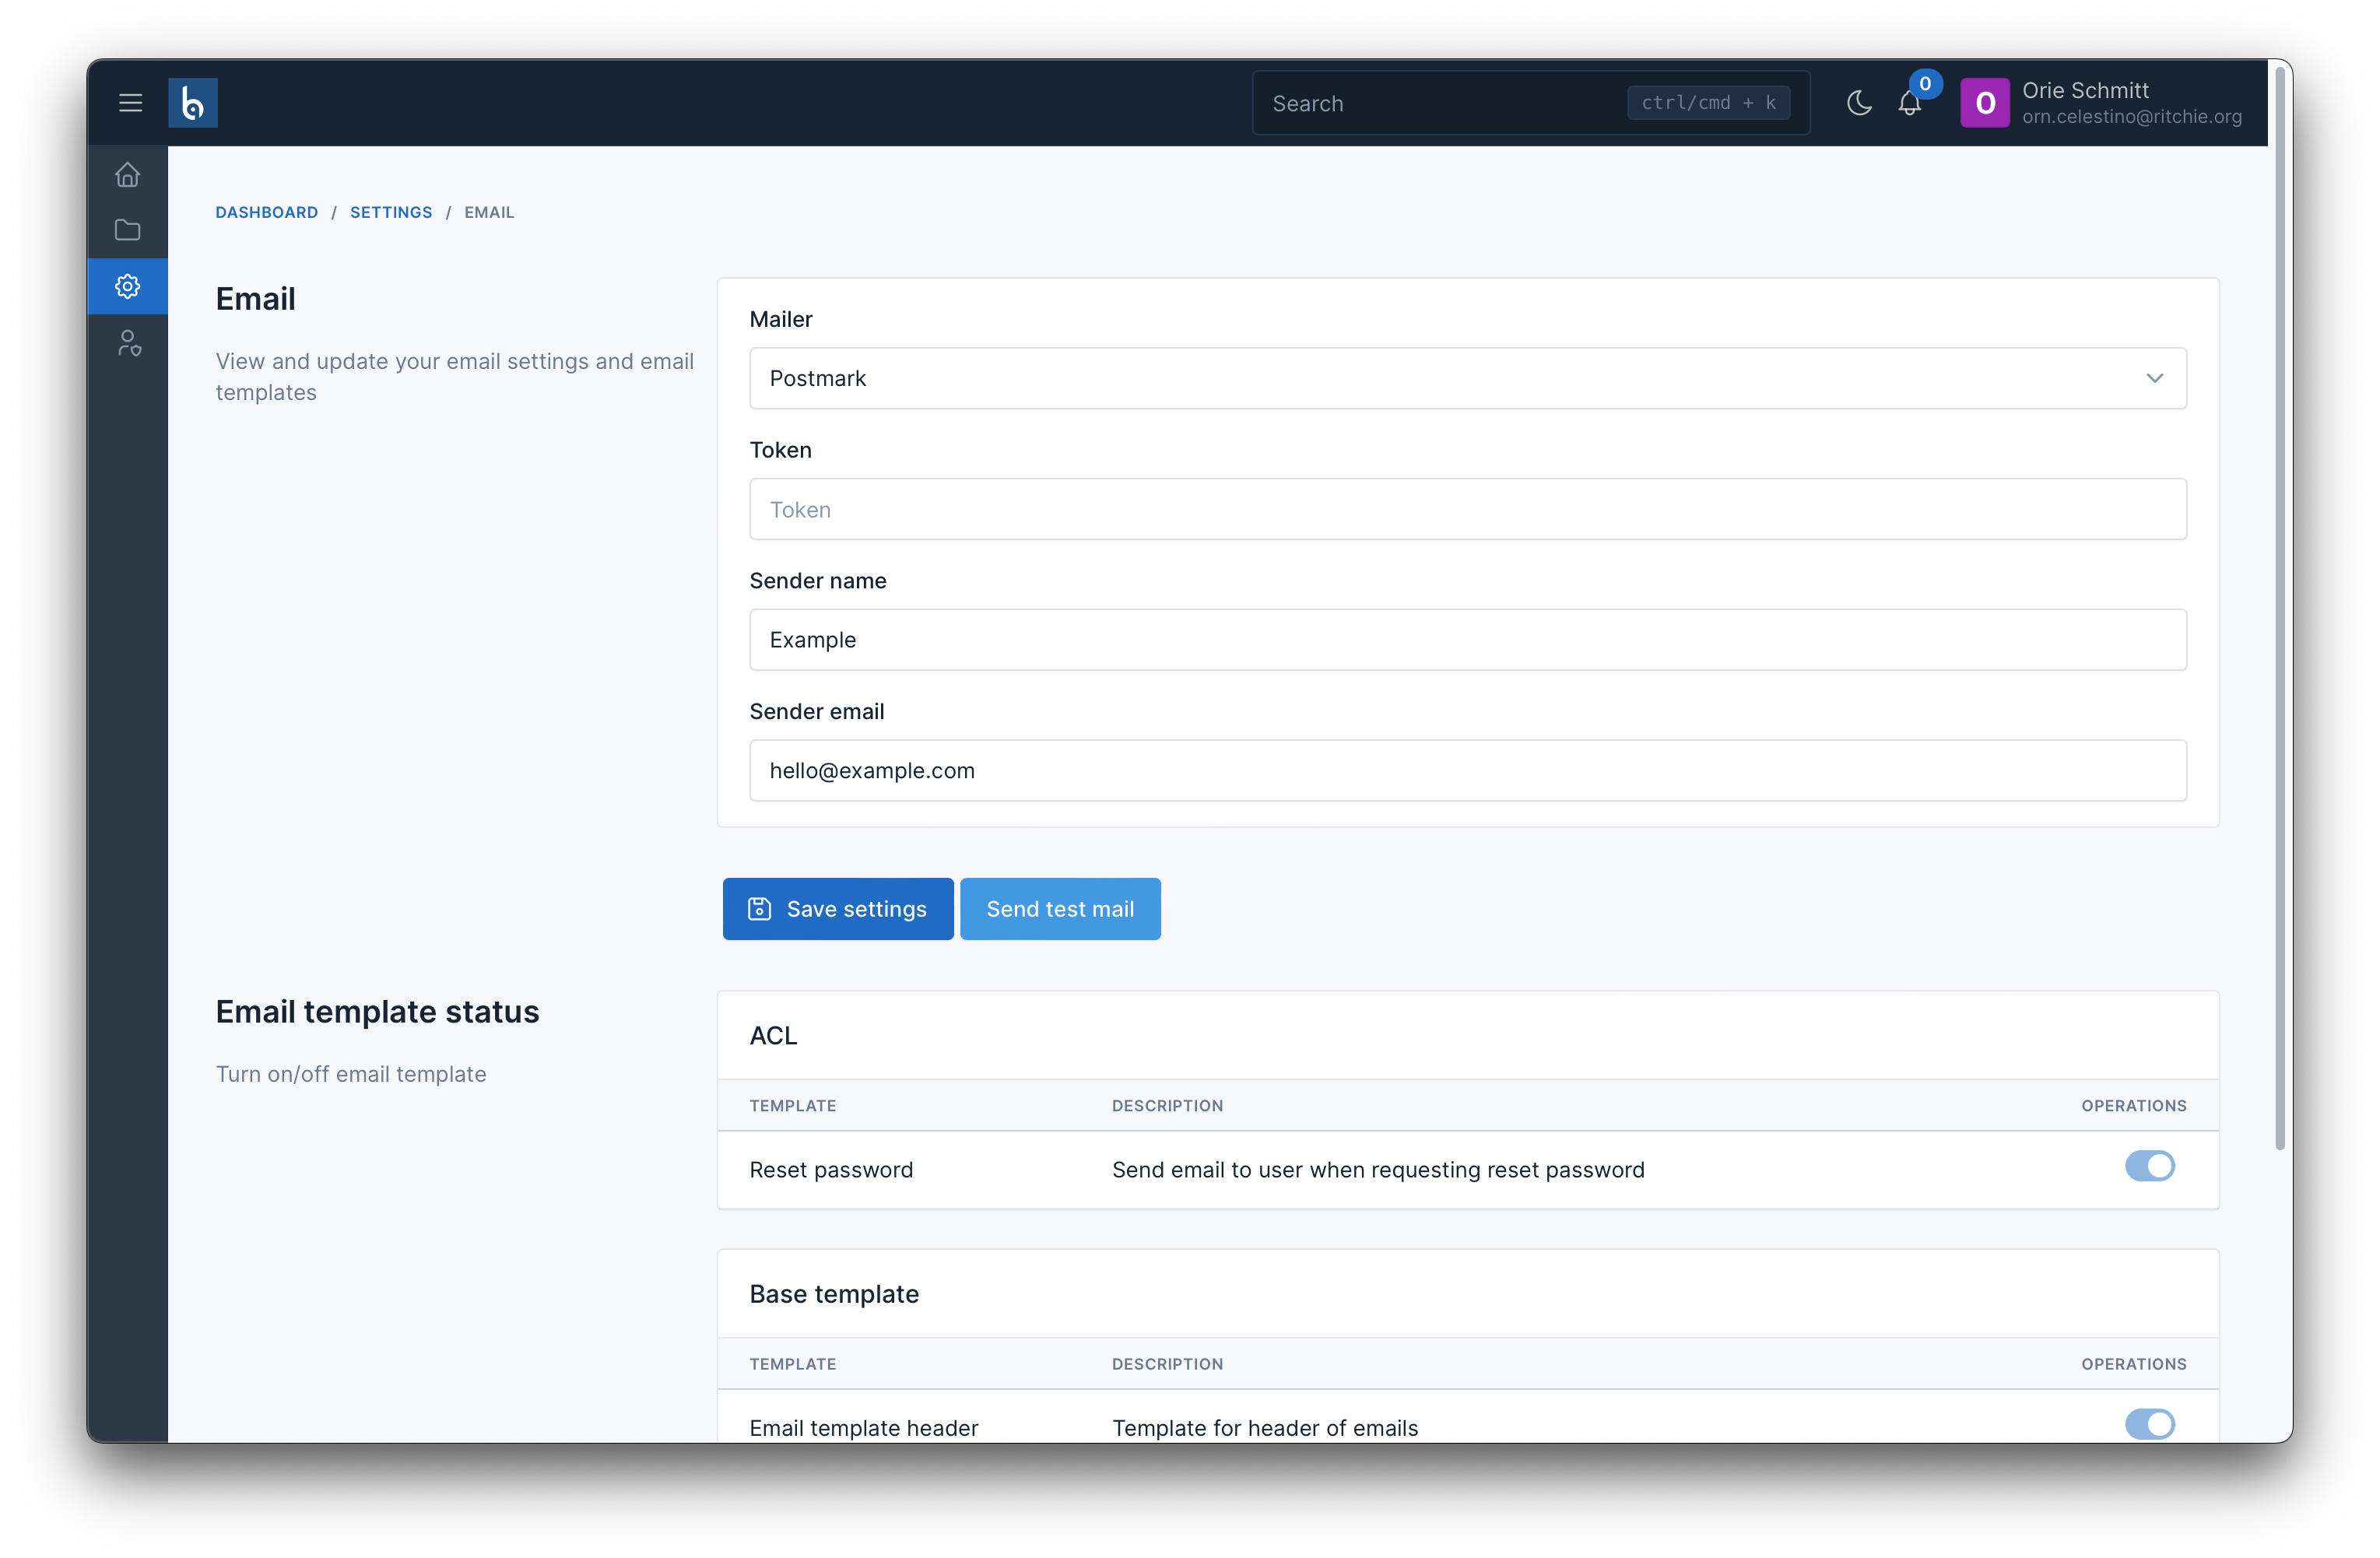Click the 'ctrl/cmd + k' shortcut hint
This screenshot has height=1558, width=2380.
tap(1708, 103)
